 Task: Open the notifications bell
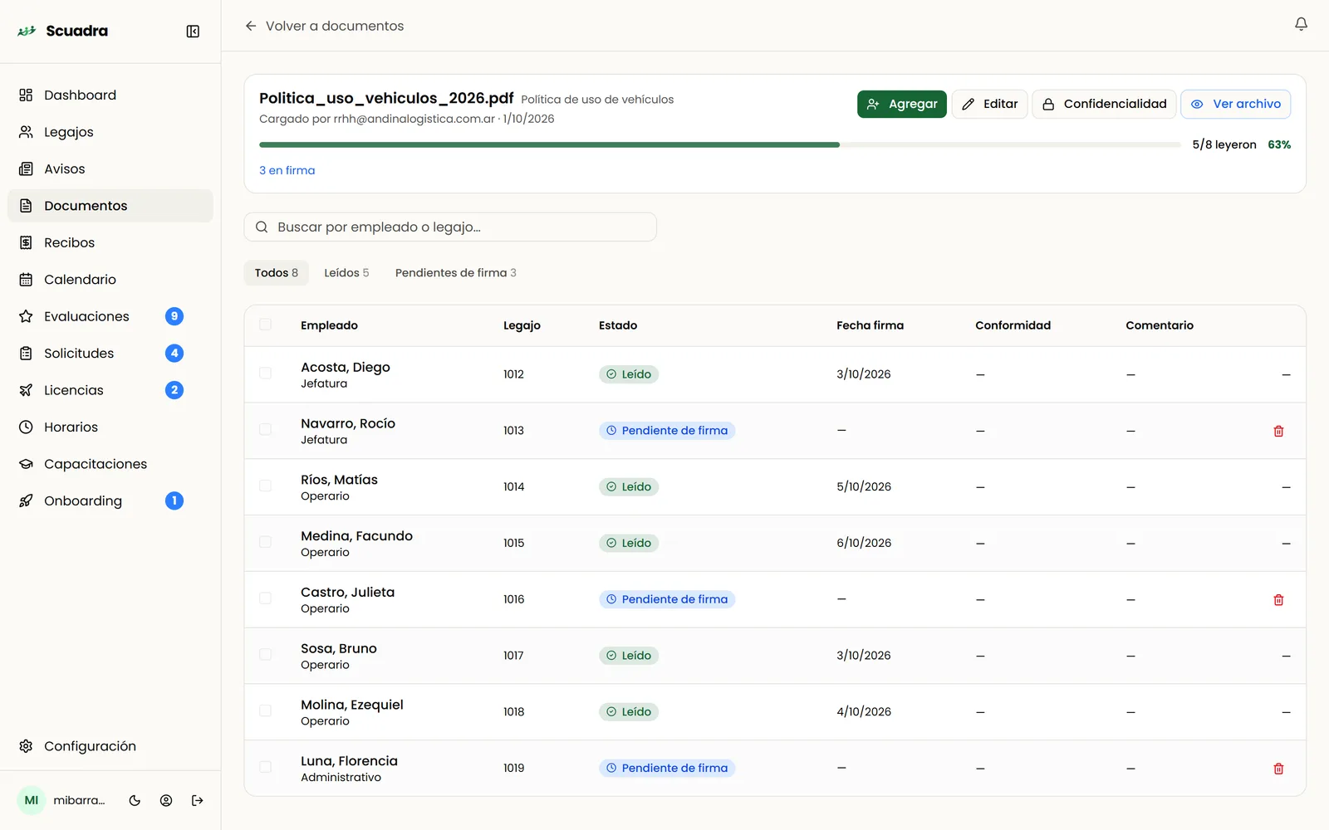(x=1301, y=25)
